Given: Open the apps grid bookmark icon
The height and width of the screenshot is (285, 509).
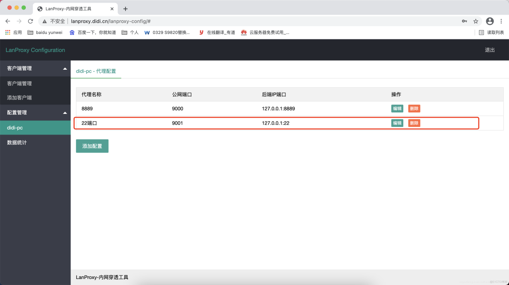Looking at the screenshot, I should pyautogui.click(x=8, y=32).
